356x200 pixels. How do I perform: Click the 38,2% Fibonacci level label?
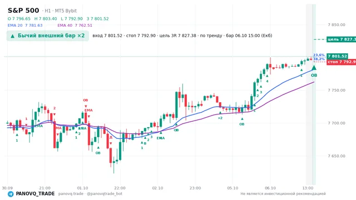[319, 59]
